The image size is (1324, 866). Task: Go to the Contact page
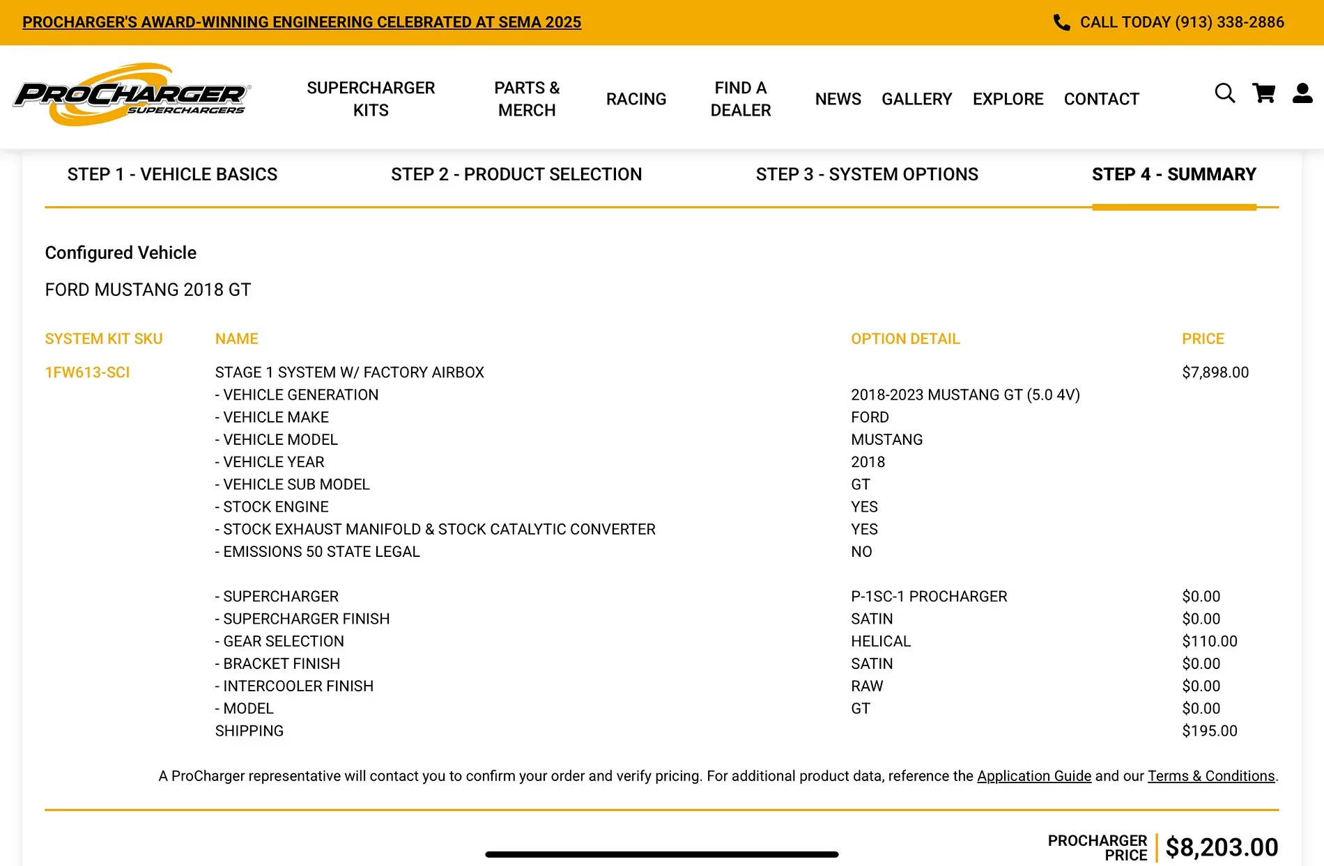click(1102, 99)
